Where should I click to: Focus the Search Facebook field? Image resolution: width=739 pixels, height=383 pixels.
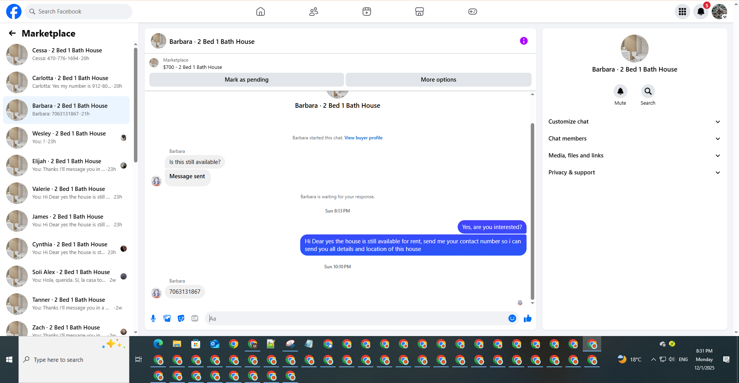click(79, 12)
